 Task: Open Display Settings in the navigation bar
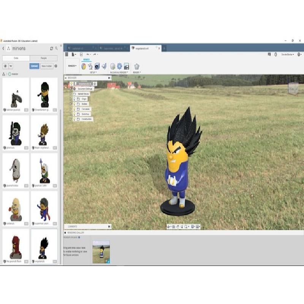point(193,226)
